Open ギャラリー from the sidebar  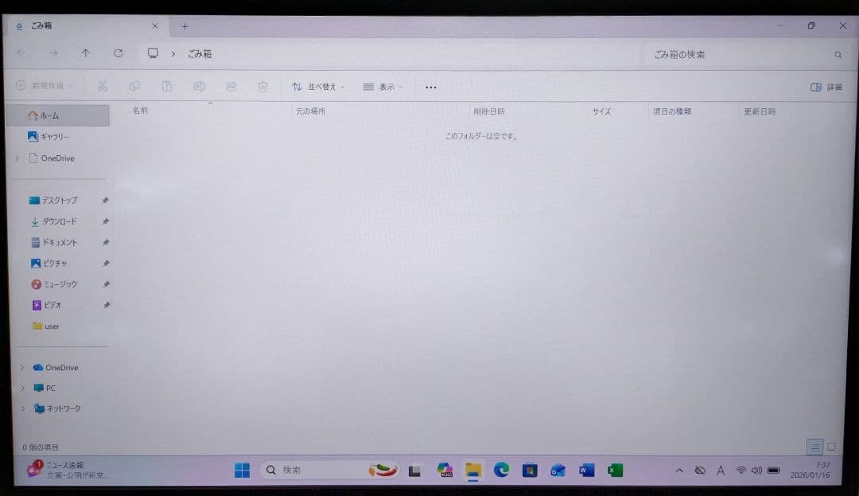point(51,136)
